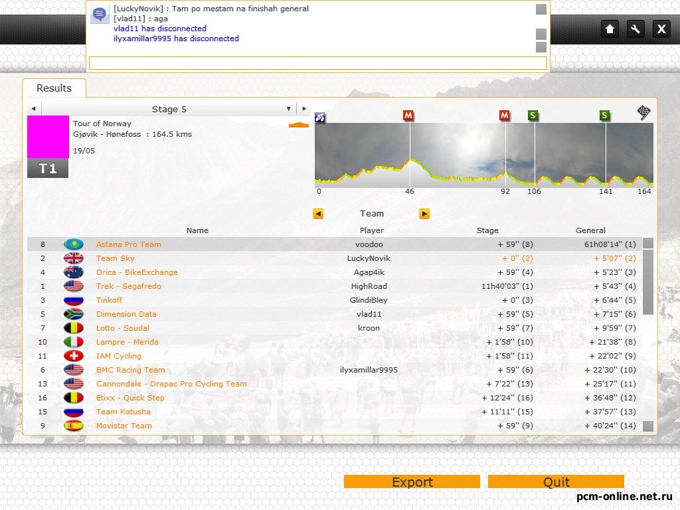The width and height of the screenshot is (680, 510).
Task: Click the stage start cyclist icon
Action: point(320,117)
